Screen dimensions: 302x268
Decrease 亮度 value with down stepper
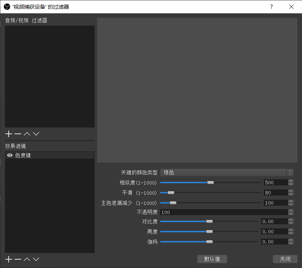point(291,233)
